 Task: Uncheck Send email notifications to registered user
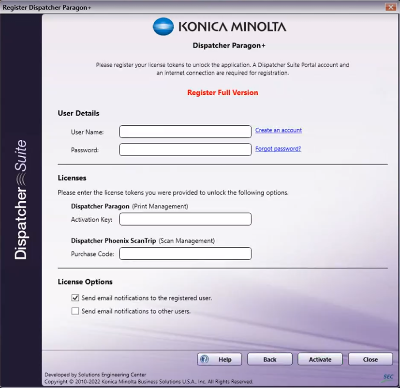[75, 298]
